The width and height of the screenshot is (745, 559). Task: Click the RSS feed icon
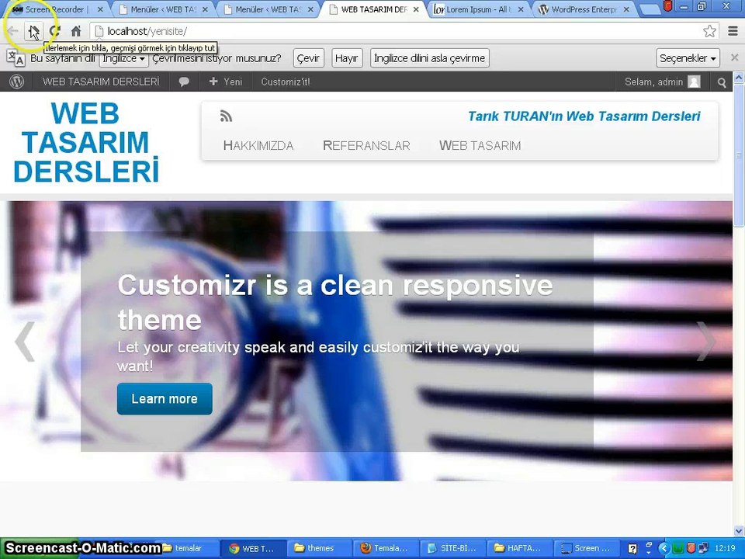pyautogui.click(x=226, y=116)
